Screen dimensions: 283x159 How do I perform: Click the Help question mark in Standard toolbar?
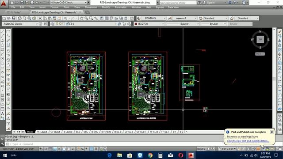132,18
